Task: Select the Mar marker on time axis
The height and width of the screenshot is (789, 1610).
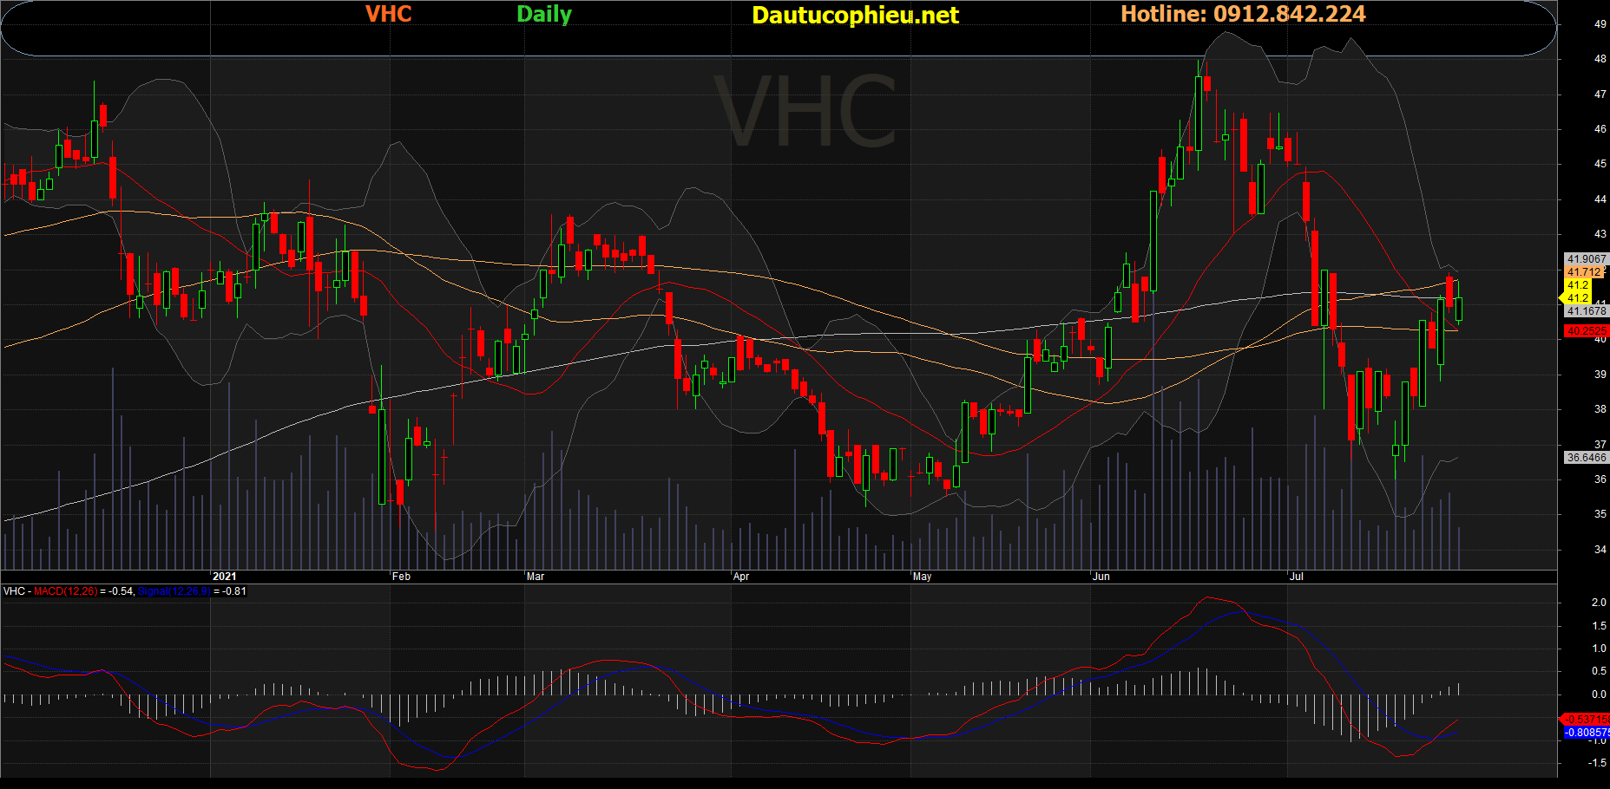Action: [x=536, y=577]
